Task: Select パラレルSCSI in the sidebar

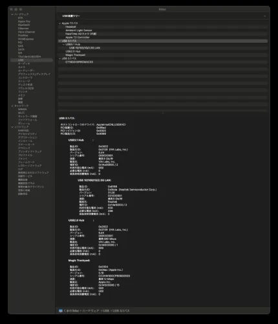Action: [x=26, y=88]
